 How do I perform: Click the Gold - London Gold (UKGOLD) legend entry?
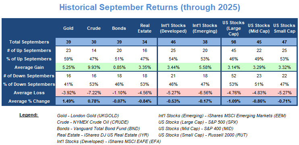click(88, 116)
